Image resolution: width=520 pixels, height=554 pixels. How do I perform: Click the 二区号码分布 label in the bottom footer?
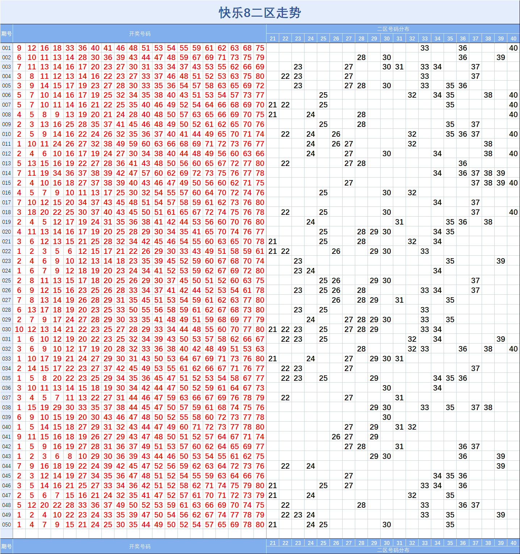393,550
